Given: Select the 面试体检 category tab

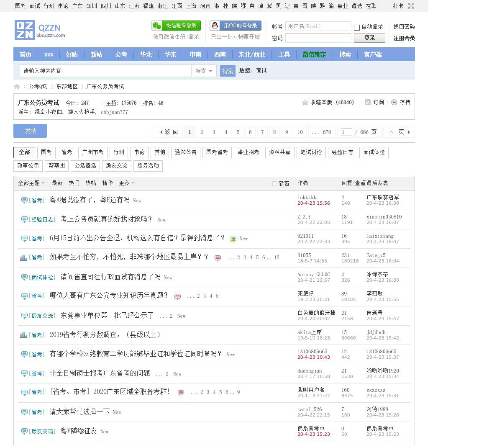Looking at the screenshot, I should pos(374,152).
